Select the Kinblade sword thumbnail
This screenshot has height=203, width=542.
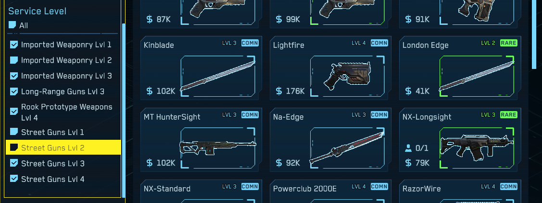click(218, 76)
